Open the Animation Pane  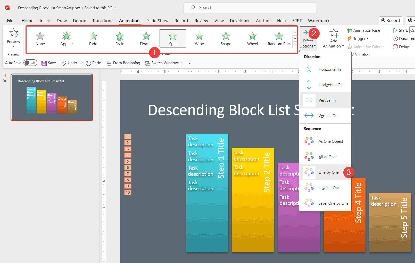click(364, 30)
